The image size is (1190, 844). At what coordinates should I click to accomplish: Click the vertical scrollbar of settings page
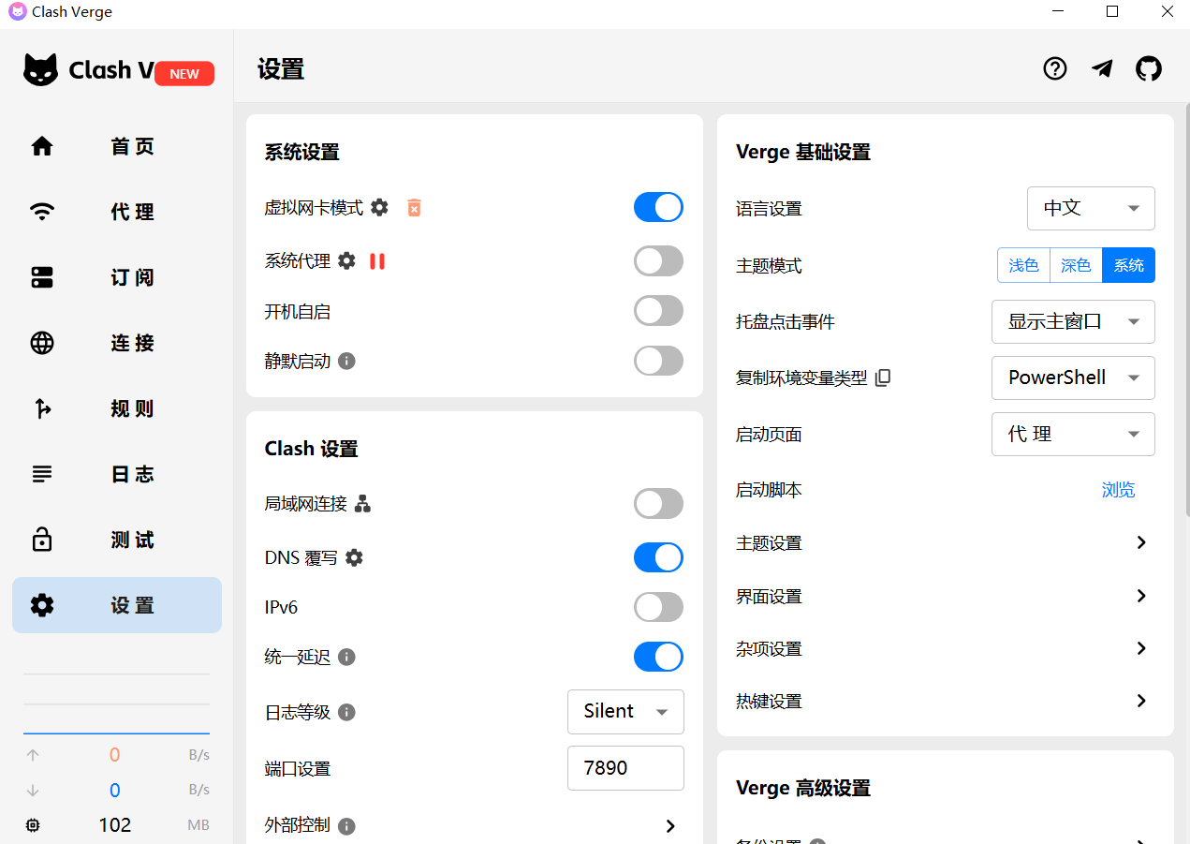pos(1186,309)
